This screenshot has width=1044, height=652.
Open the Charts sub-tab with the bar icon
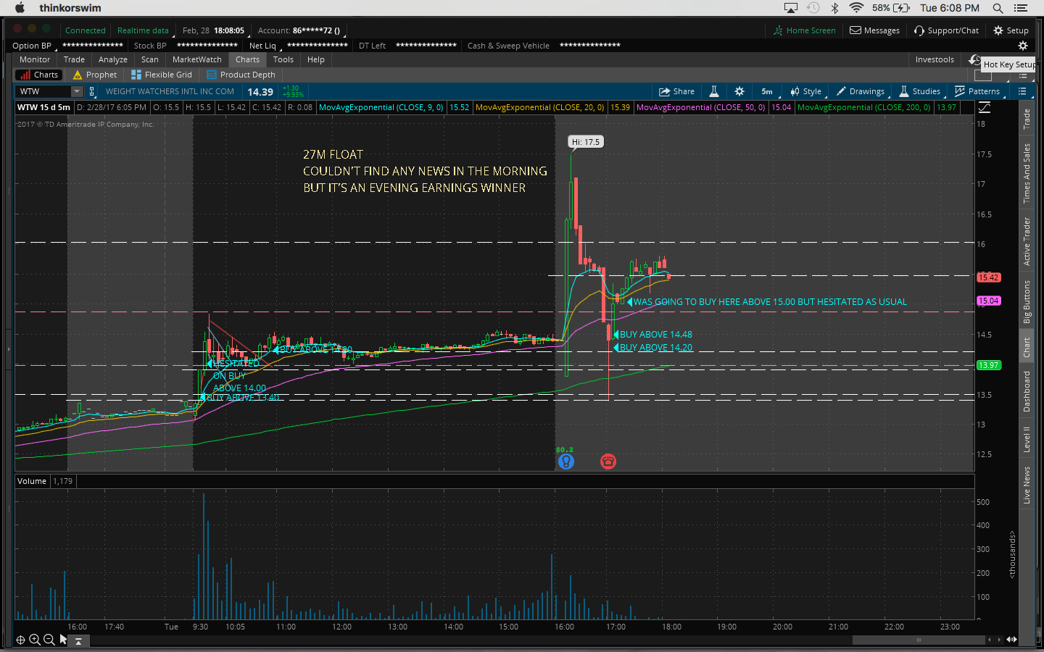(39, 75)
